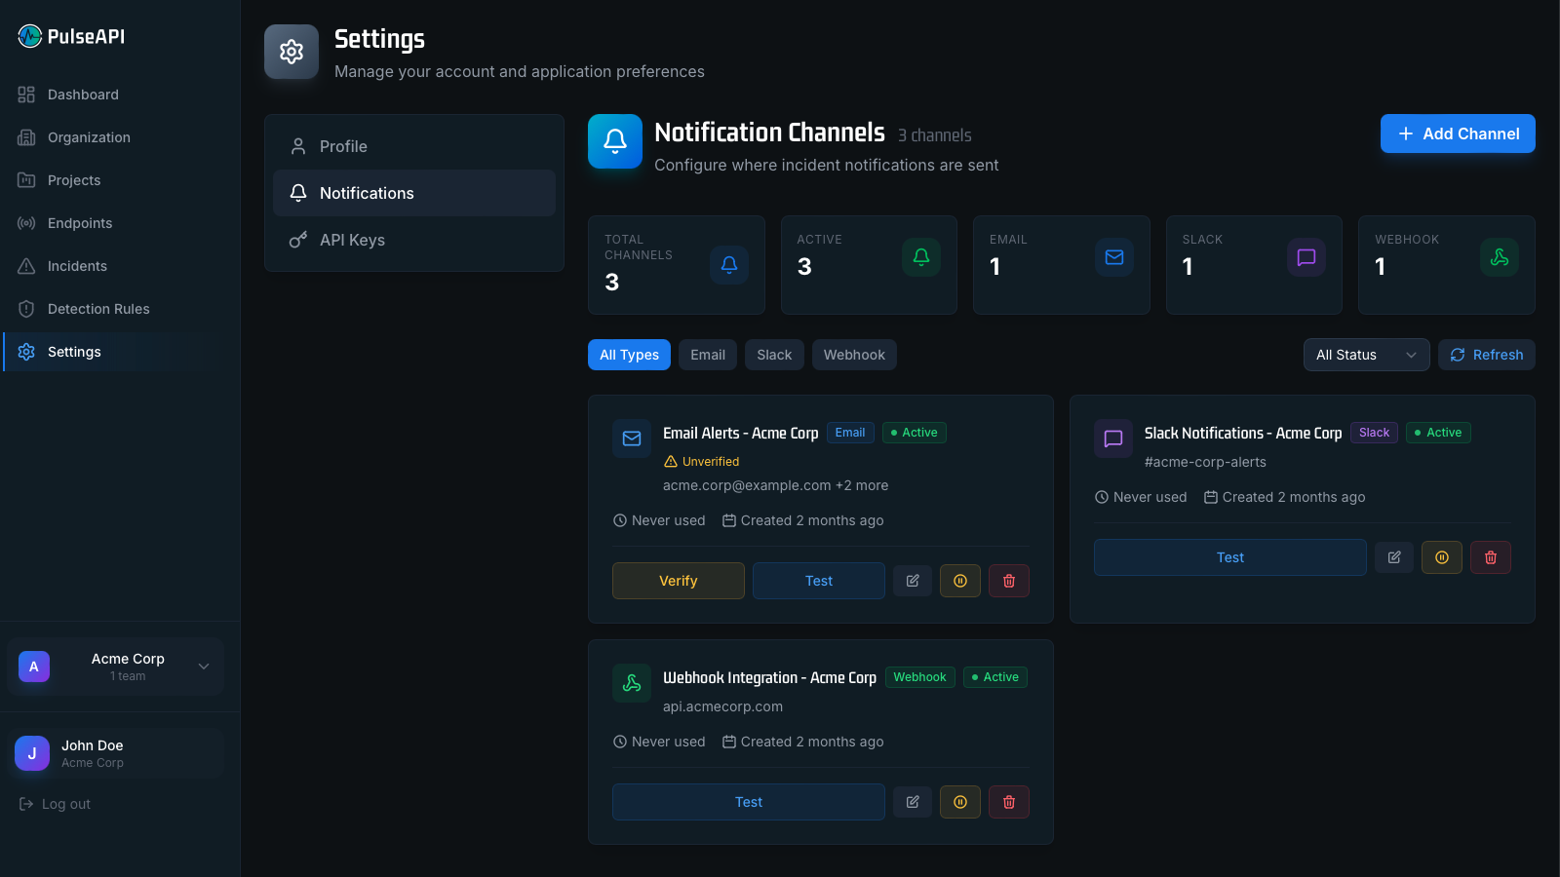The width and height of the screenshot is (1560, 877).
Task: Click the PulseAPI logo at the top left
Action: point(68,36)
